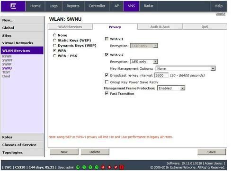Uncheck the Fast Transition checkbox

click(x=107, y=93)
